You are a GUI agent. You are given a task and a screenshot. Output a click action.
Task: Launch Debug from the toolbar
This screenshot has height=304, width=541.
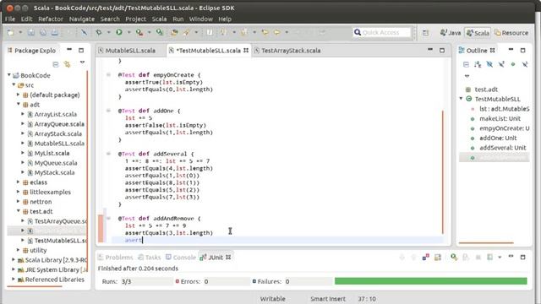point(99,32)
